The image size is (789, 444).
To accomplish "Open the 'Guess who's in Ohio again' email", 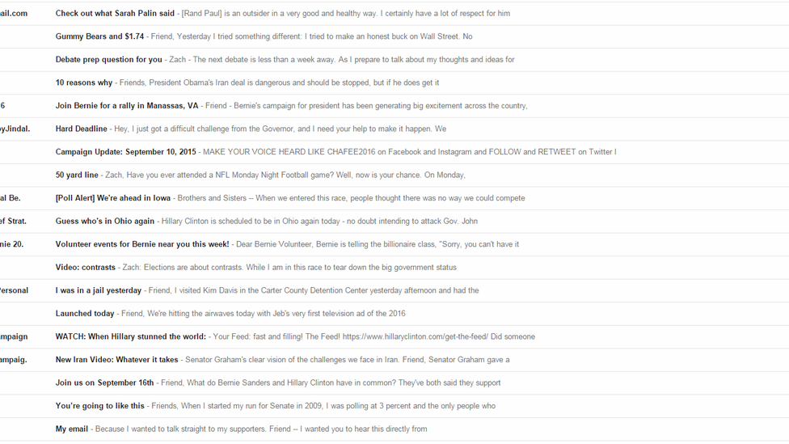I will point(394,222).
